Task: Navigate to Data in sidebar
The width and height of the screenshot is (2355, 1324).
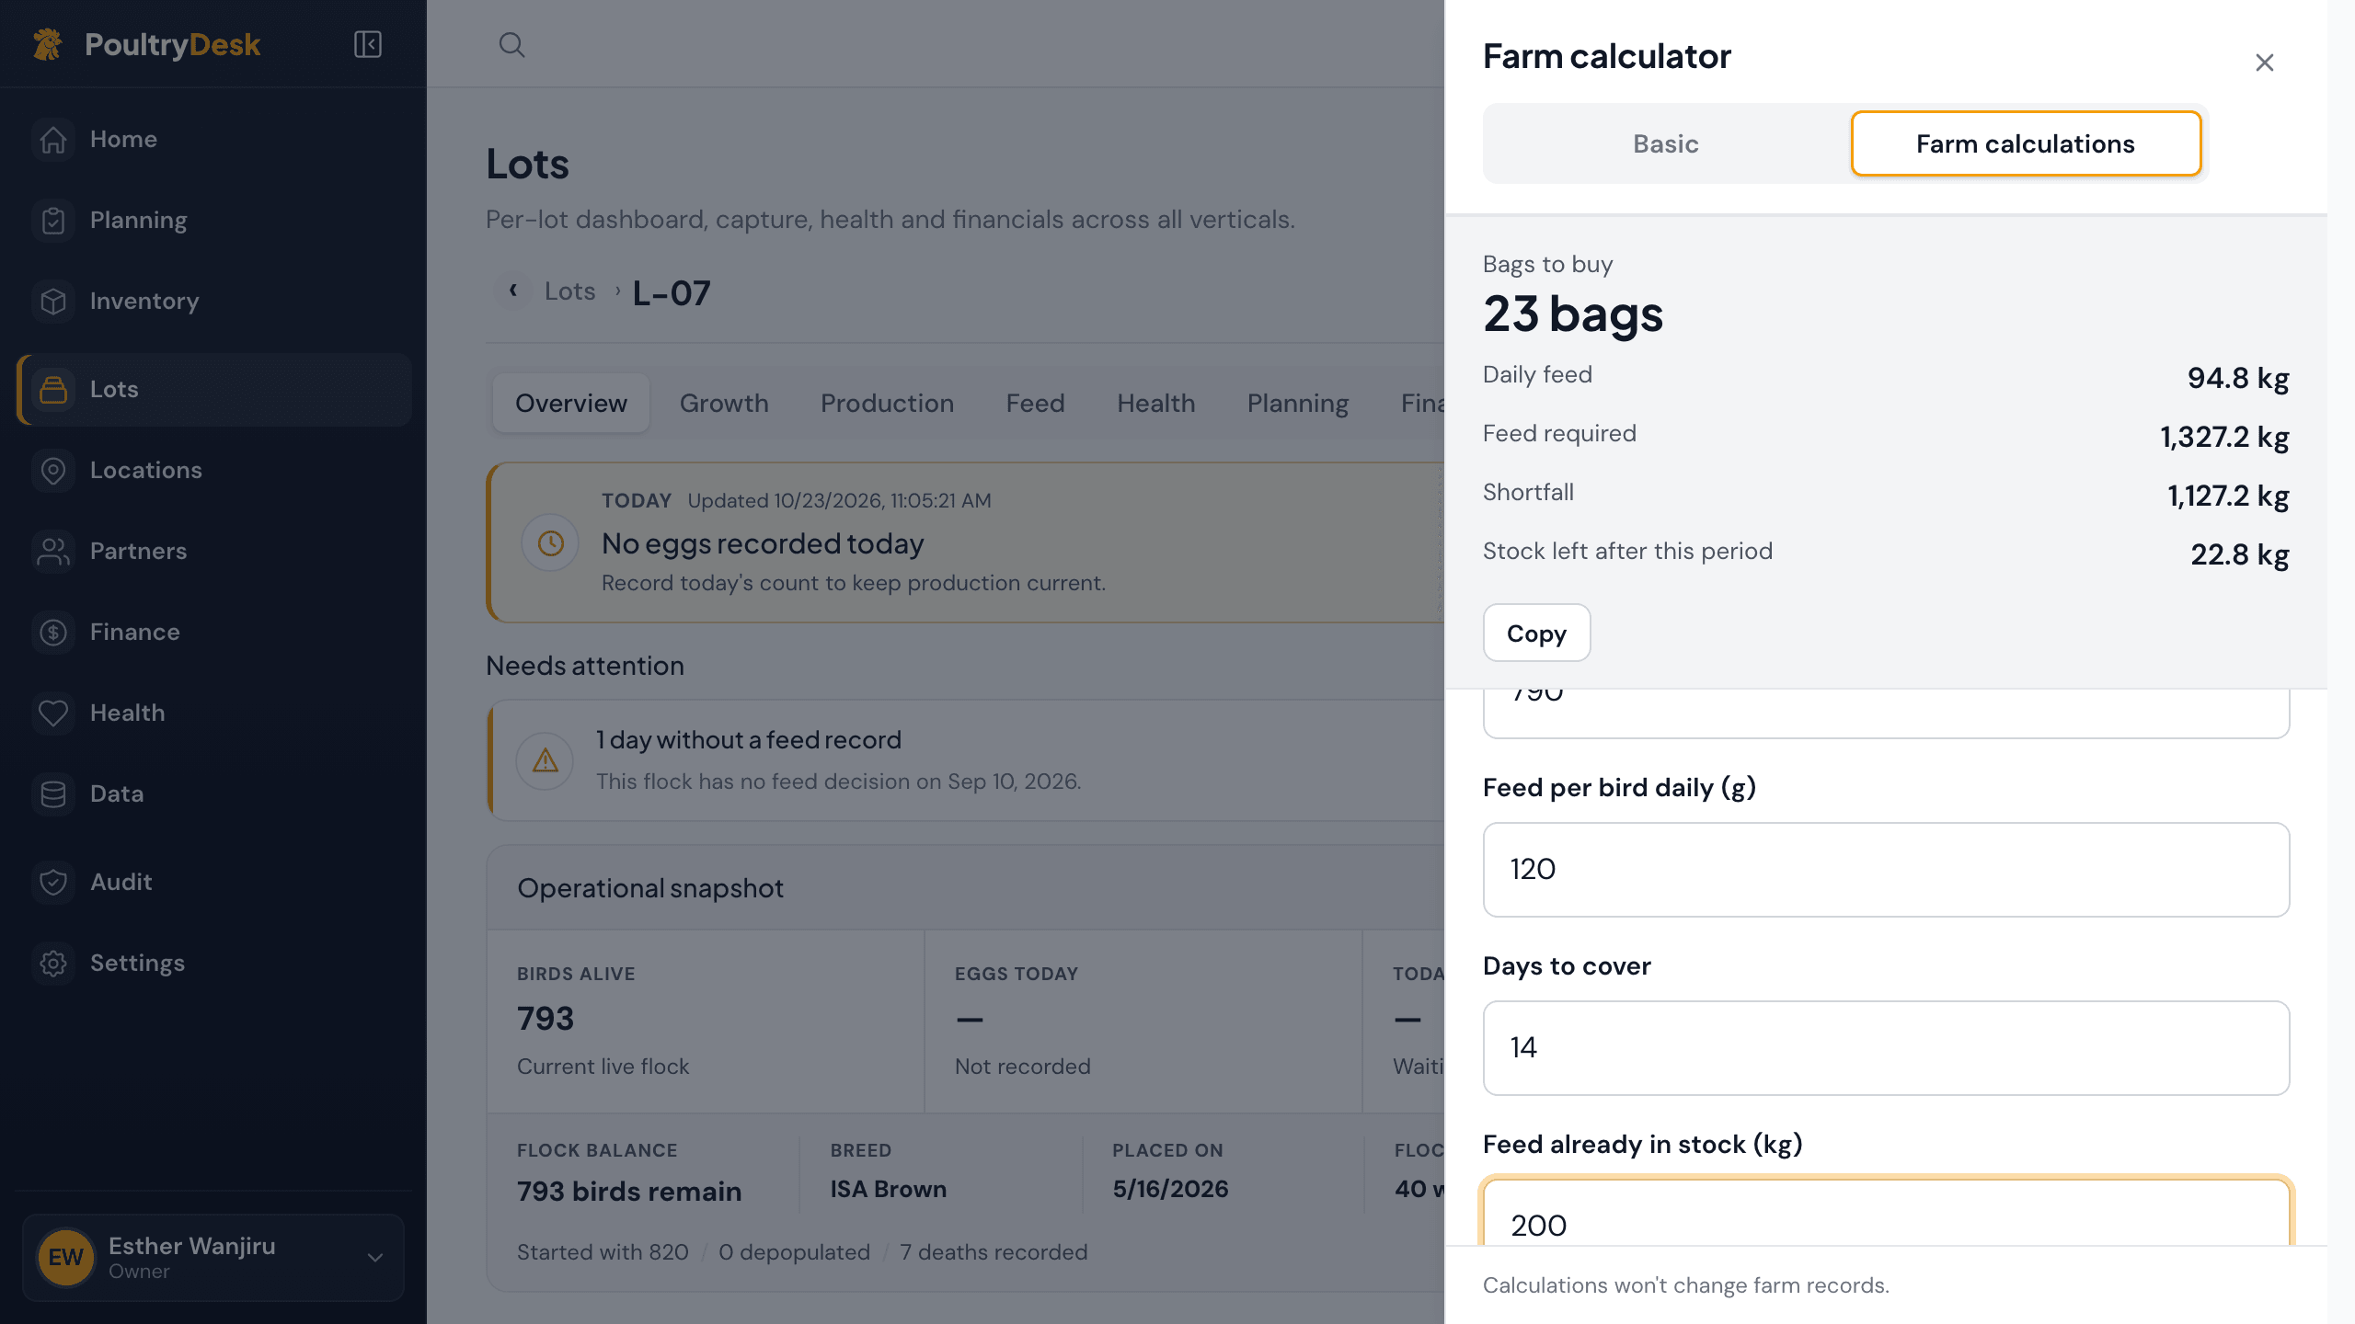Action: [213, 794]
